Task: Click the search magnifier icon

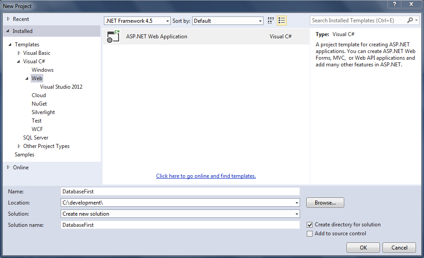Action: coord(410,20)
